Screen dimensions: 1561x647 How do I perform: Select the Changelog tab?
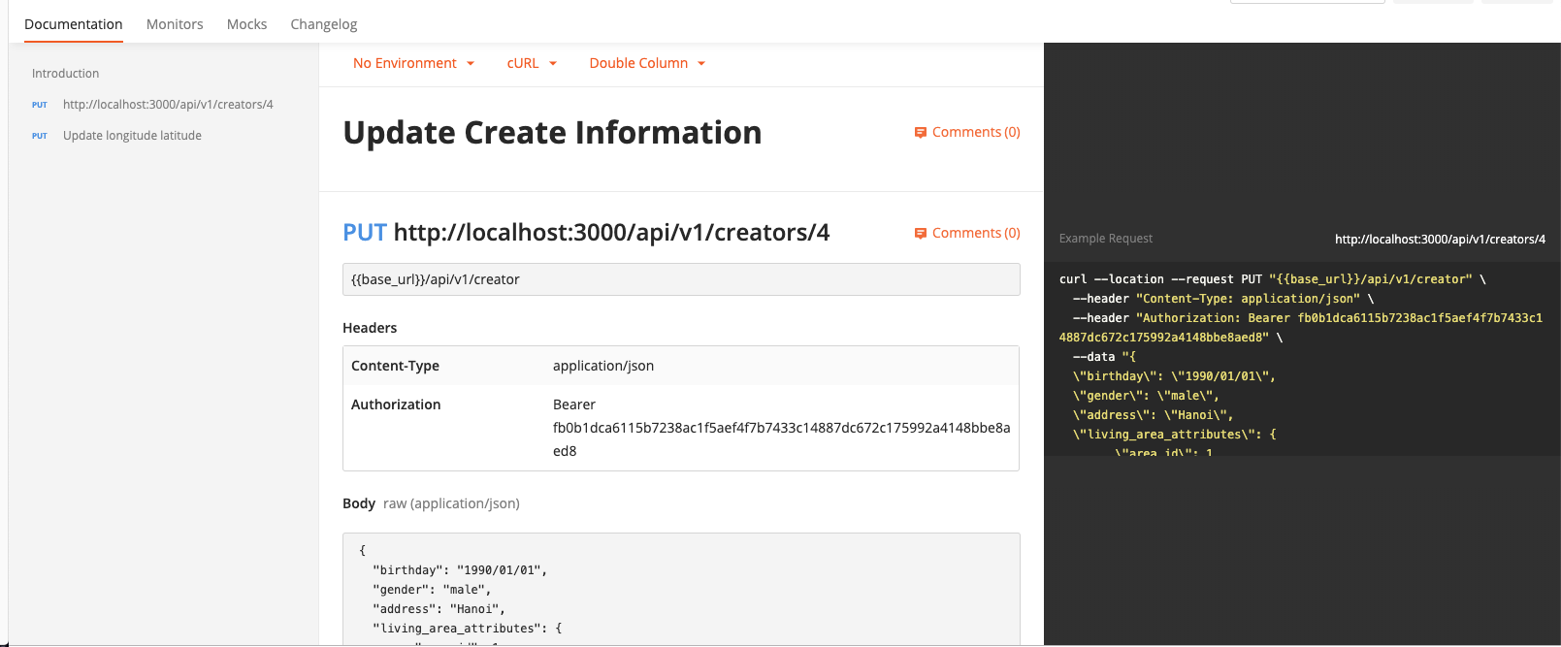324,24
